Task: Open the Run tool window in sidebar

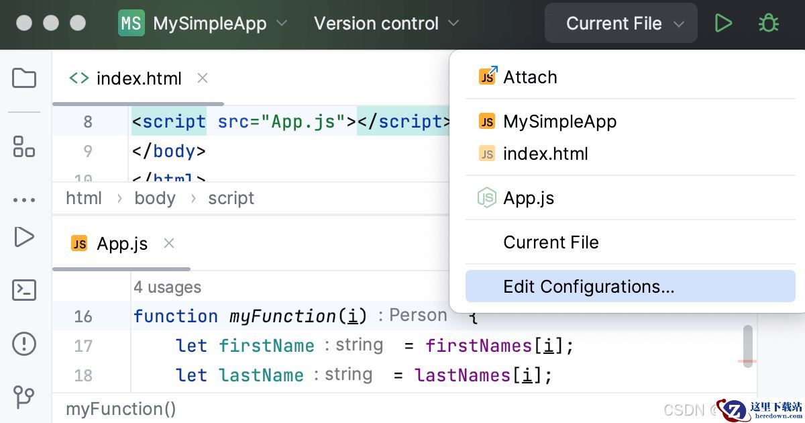Action: (24, 236)
